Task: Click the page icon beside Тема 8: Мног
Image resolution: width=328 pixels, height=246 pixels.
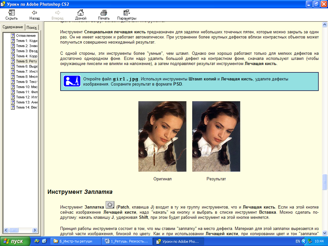Action: coord(13,76)
